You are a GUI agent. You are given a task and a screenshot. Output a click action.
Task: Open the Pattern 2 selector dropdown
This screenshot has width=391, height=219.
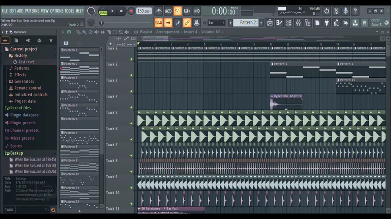246,23
